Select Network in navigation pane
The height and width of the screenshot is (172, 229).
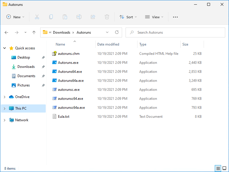coord(22,120)
